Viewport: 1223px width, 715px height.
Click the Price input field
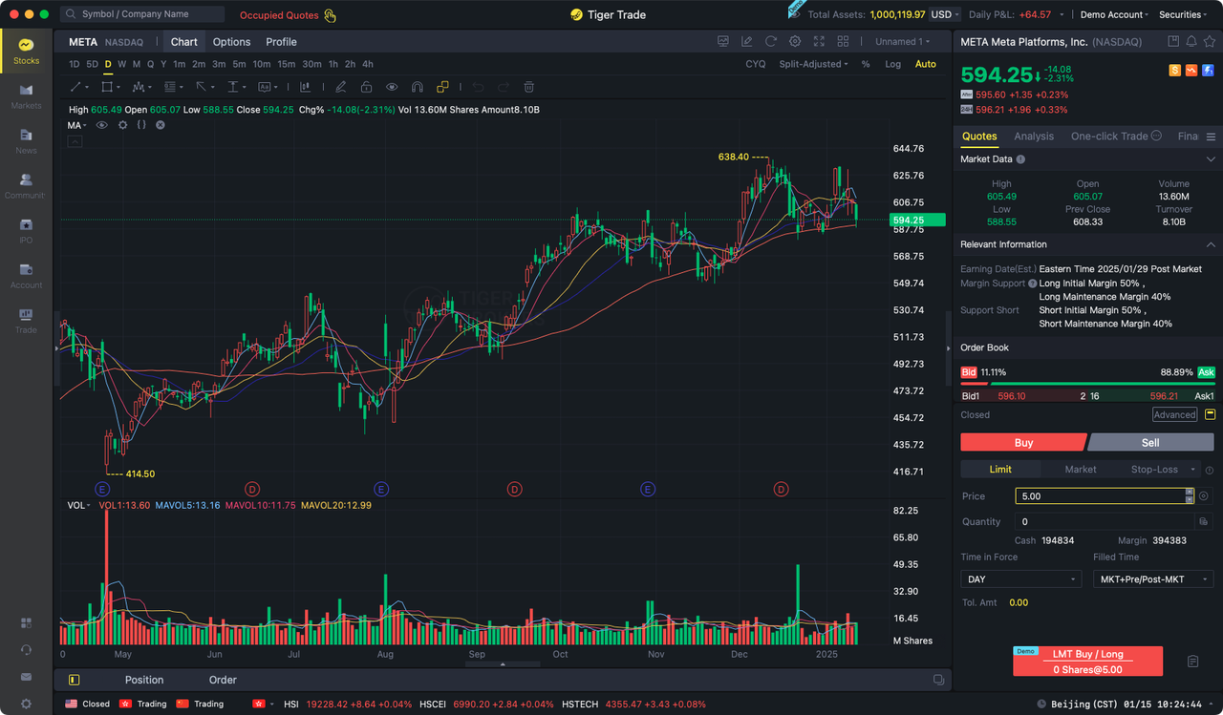pyautogui.click(x=1099, y=496)
